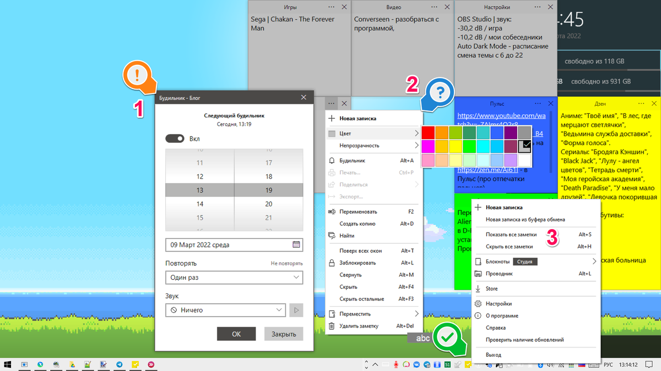Click the ellipsis button on the Настройки note
661x371 pixels.
tap(537, 7)
